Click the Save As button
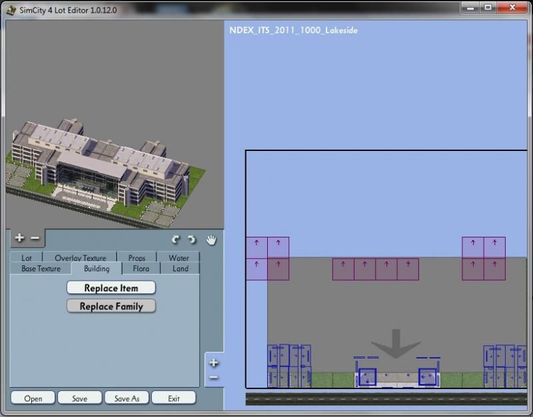The height and width of the screenshot is (417, 533). 127,398
